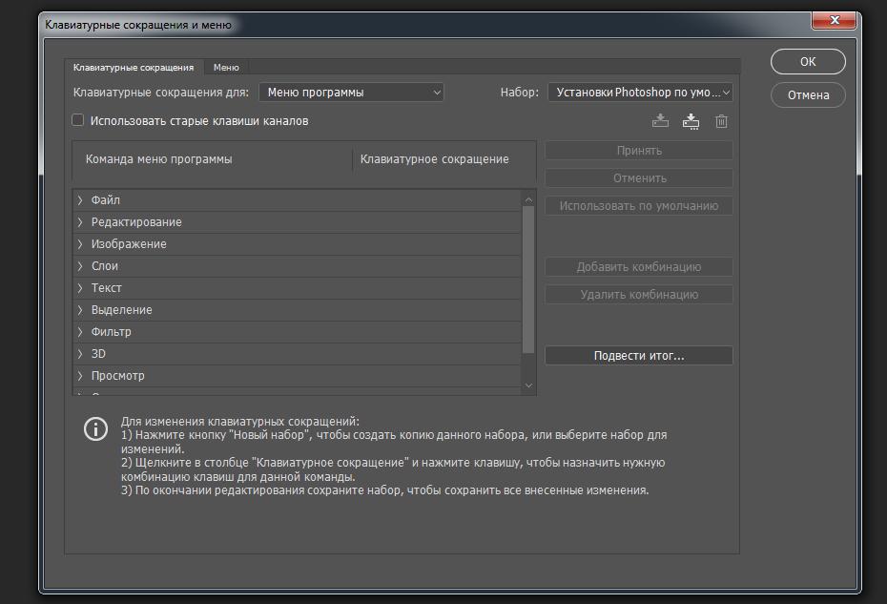The height and width of the screenshot is (604, 887).
Task: Expand the 'Просмотр' menu group
Action: (x=80, y=376)
